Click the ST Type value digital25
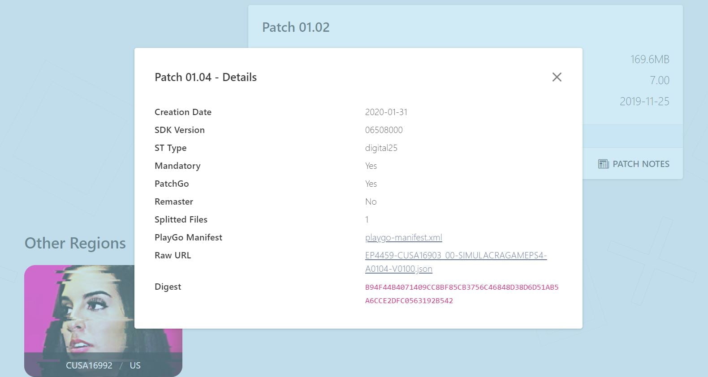This screenshot has width=708, height=377. (381, 148)
